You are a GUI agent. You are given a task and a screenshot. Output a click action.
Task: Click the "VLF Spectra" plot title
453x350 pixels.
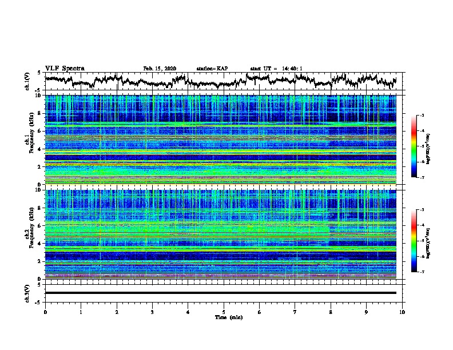[65, 68]
